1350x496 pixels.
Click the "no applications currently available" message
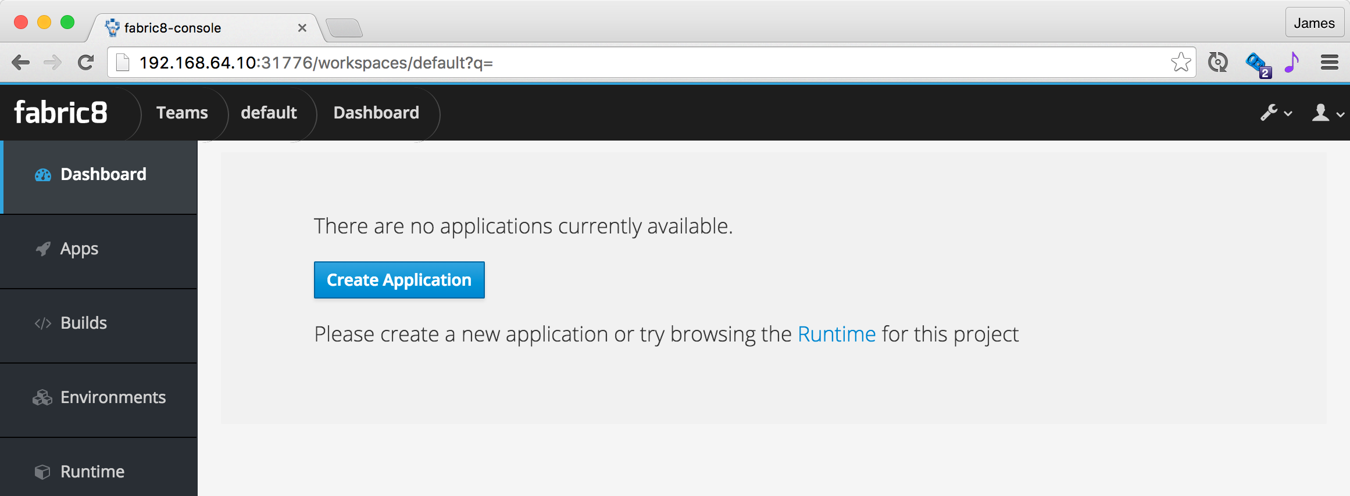coord(523,227)
